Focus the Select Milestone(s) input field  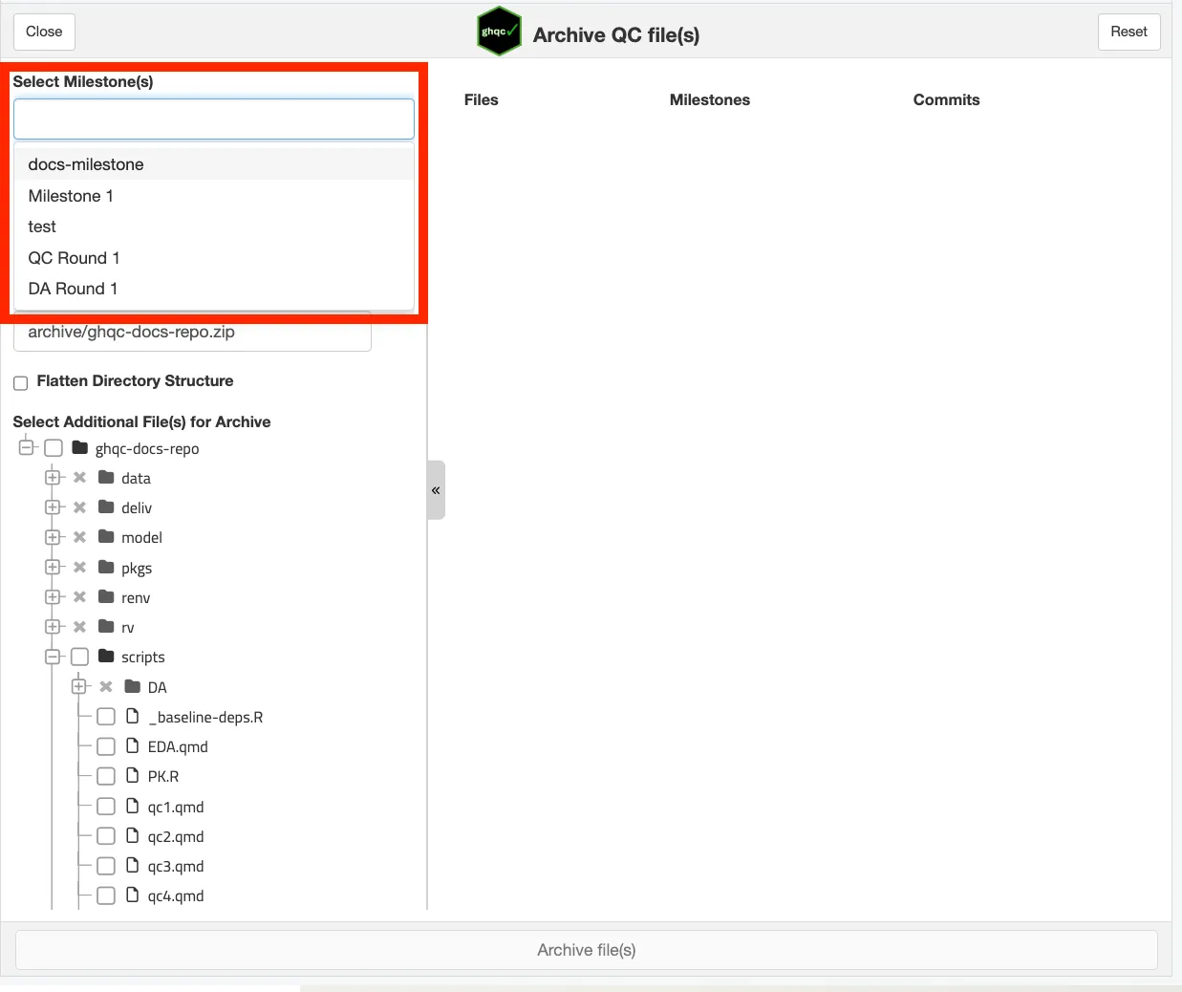coord(214,119)
